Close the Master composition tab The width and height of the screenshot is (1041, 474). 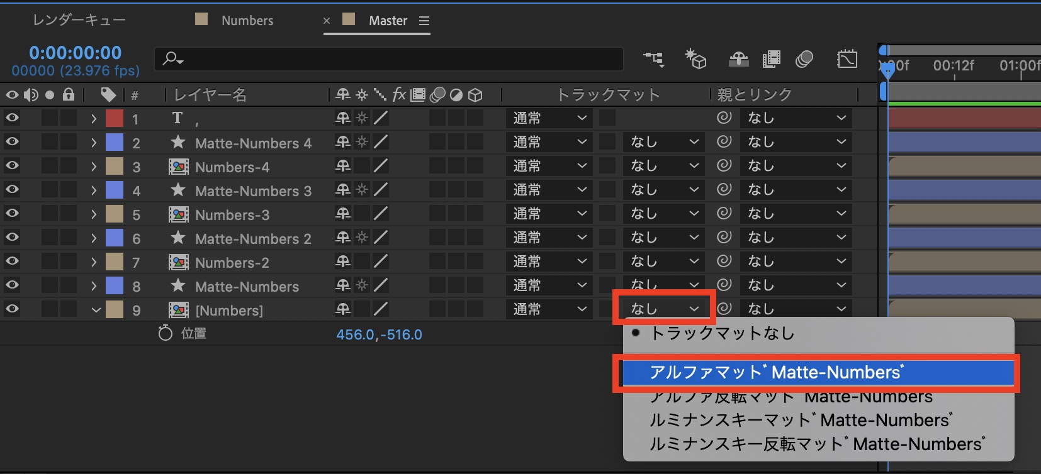click(327, 21)
